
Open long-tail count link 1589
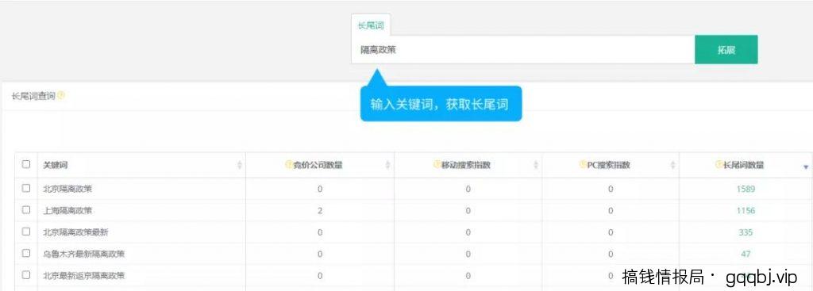click(746, 189)
